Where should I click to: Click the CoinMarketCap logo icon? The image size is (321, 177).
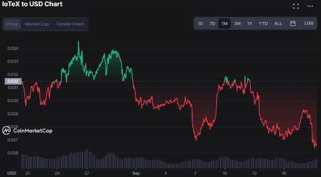click(x=6, y=130)
